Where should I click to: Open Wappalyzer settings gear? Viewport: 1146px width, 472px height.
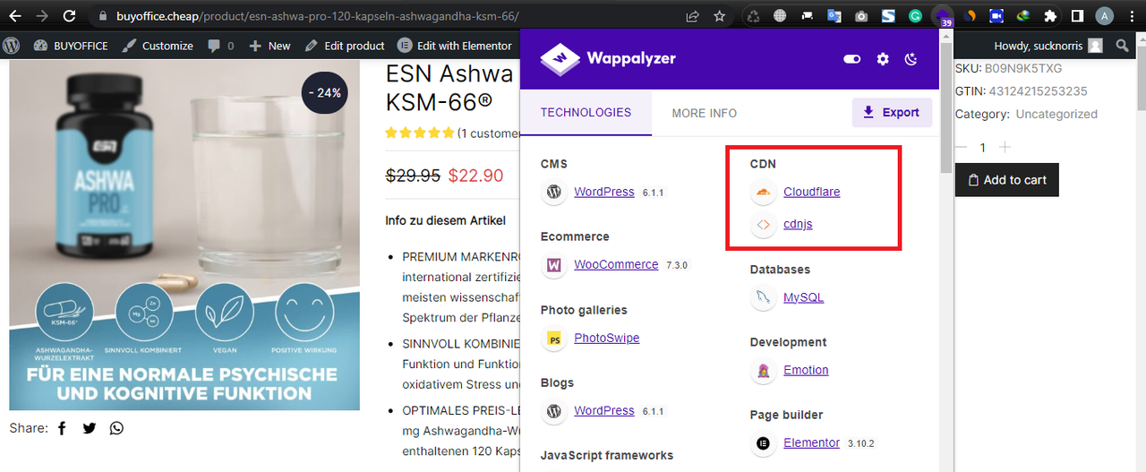click(883, 59)
